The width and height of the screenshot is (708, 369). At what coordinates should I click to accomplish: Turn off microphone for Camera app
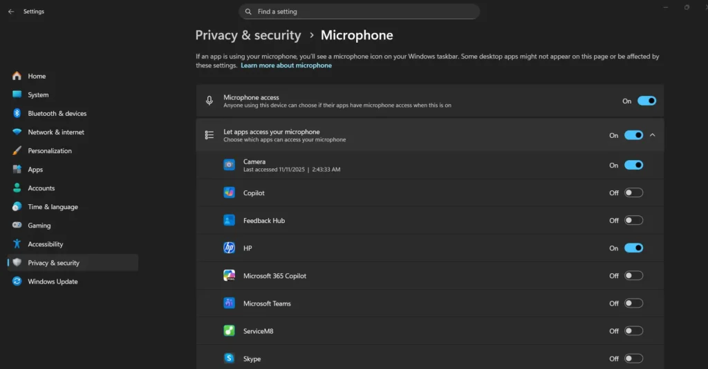(633, 165)
